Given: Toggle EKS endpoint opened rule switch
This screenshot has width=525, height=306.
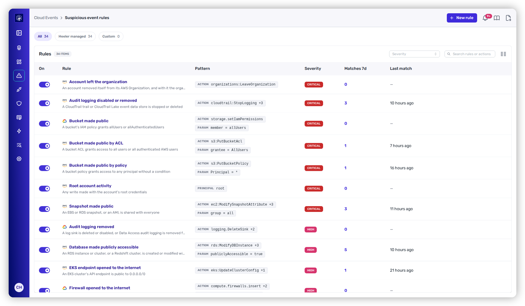Looking at the screenshot, I should (44, 270).
